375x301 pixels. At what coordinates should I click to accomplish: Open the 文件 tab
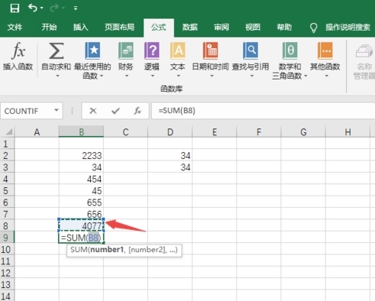pyautogui.click(x=15, y=27)
